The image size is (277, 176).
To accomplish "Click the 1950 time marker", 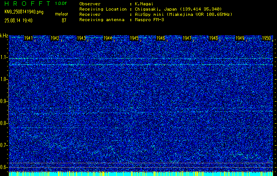I will (266, 38).
